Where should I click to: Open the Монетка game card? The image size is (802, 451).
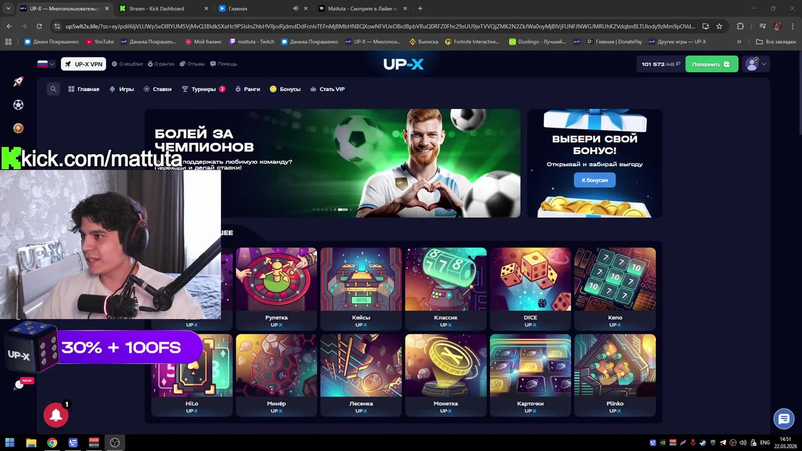[445, 375]
